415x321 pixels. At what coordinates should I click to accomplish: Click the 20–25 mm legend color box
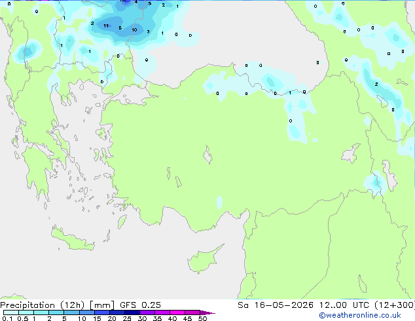pos(117,312)
